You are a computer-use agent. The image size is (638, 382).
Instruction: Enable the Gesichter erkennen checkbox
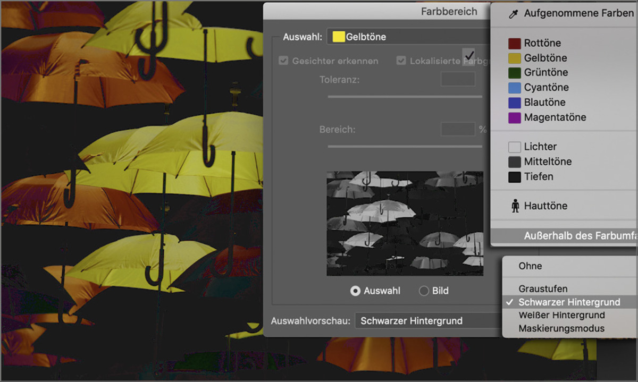283,61
